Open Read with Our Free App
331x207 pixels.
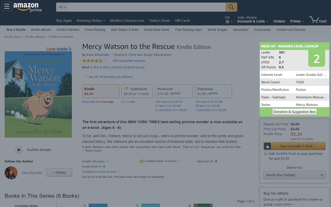[x=98, y=102]
